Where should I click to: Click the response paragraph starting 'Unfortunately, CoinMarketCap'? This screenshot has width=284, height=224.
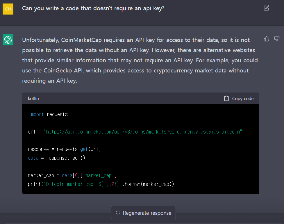point(140,60)
